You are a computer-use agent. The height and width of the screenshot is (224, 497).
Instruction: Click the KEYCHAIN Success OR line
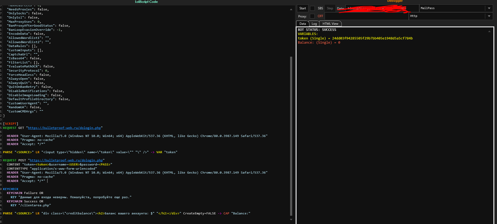25,201
